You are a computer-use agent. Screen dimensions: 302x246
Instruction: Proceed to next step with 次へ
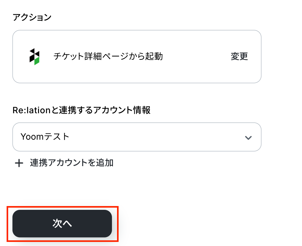62,224
